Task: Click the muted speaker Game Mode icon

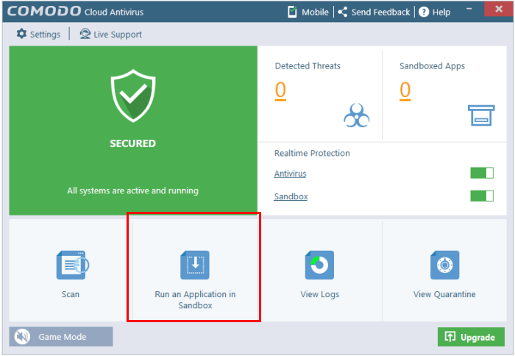Action: [22, 337]
